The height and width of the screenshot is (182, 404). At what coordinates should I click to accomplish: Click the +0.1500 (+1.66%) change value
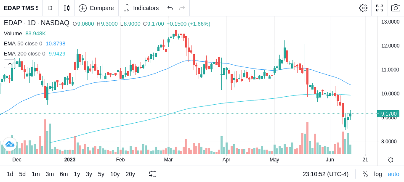coord(189,24)
